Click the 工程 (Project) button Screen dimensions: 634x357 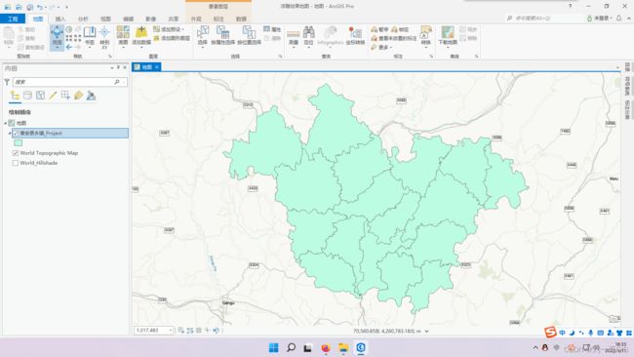tap(13, 19)
